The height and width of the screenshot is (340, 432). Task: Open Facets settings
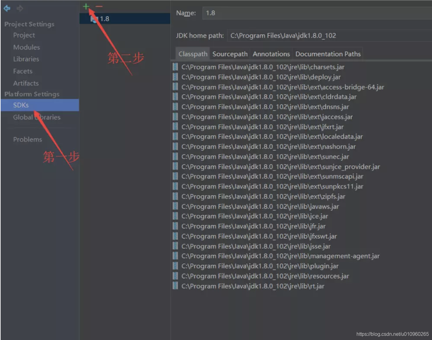coord(23,71)
